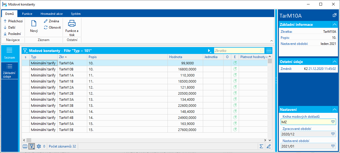
Task: Click the sum sigma icon
Action: (x=261, y=146)
